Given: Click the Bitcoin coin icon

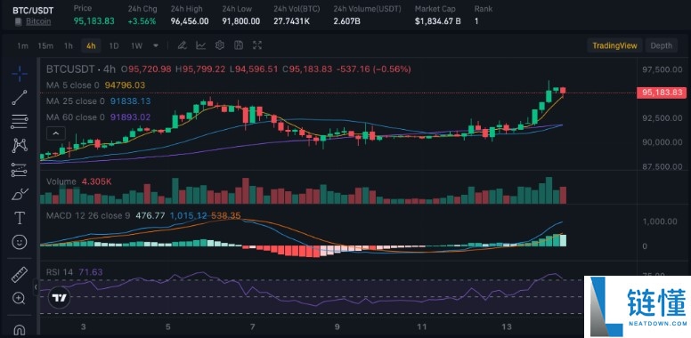Looking at the screenshot, I should coord(18,21).
